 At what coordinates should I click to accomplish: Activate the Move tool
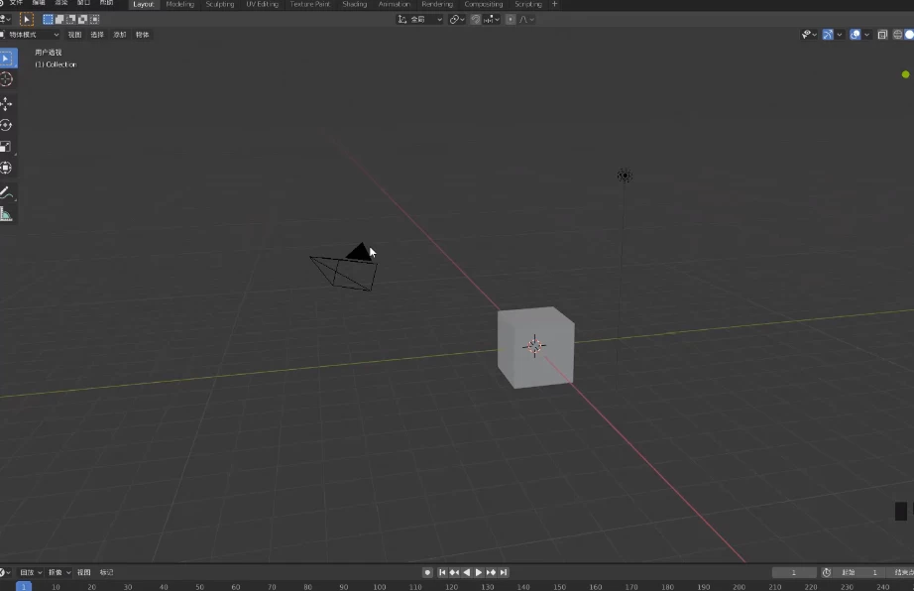pos(7,103)
